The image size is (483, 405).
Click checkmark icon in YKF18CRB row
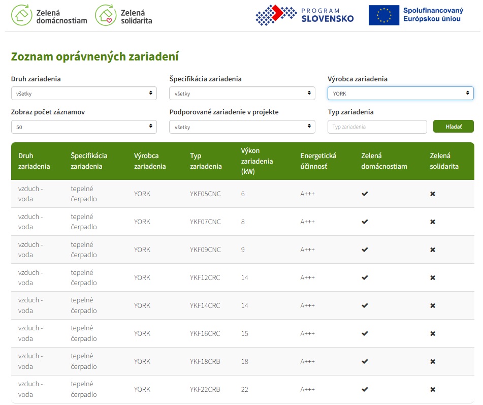click(365, 361)
